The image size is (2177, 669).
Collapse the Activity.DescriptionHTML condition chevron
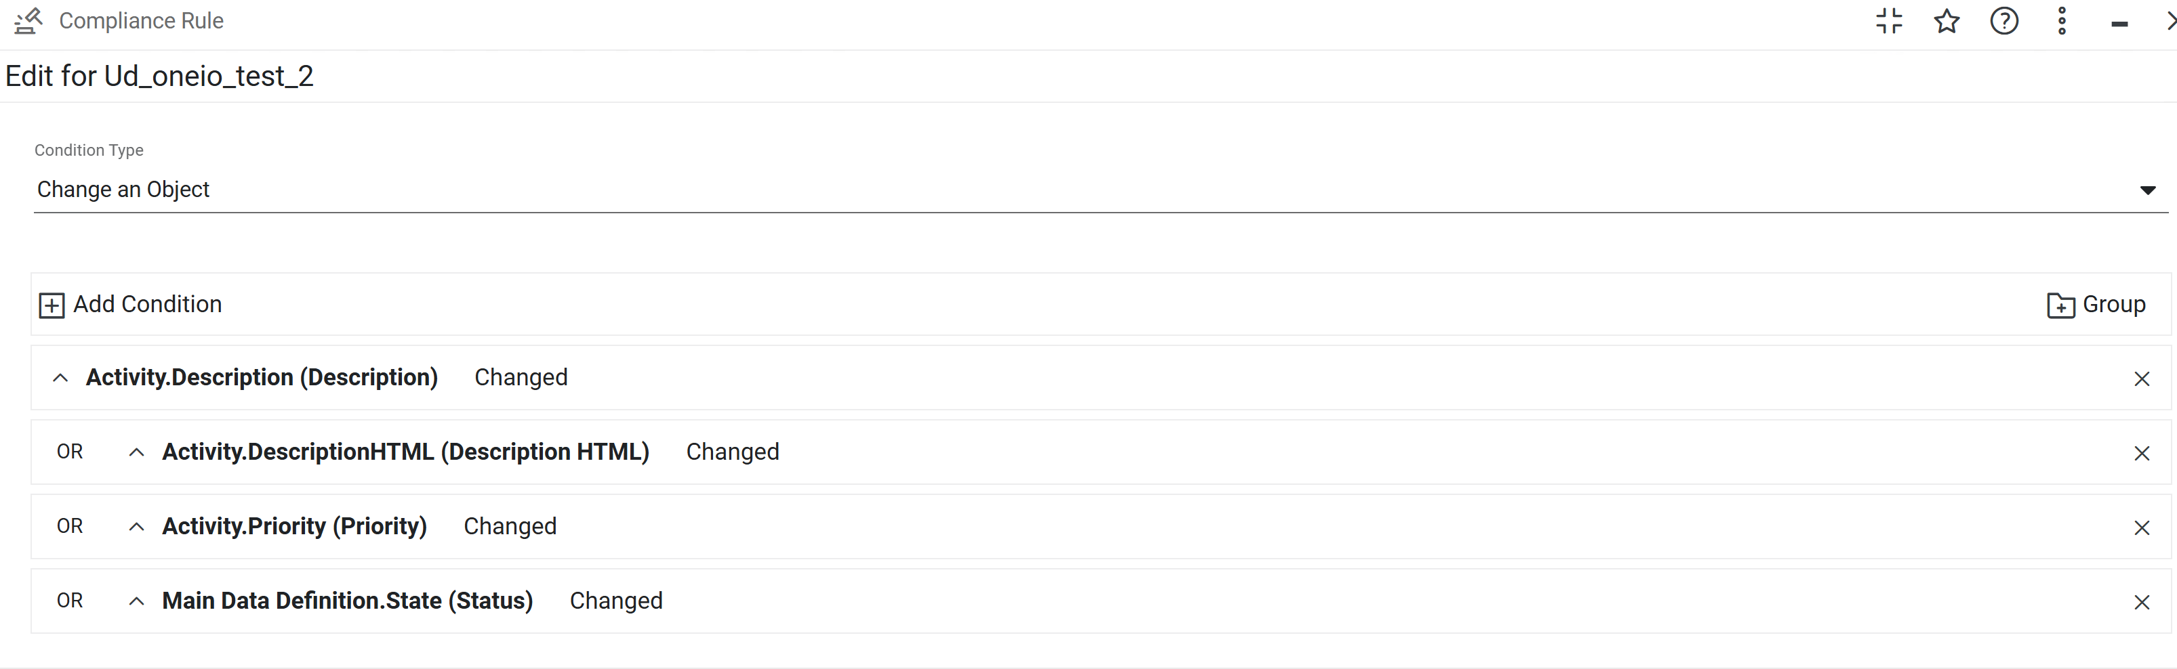[x=136, y=452]
